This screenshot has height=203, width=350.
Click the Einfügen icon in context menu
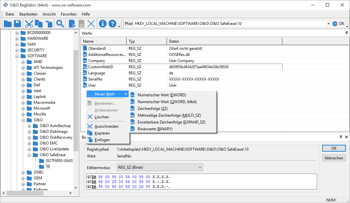point(90,140)
